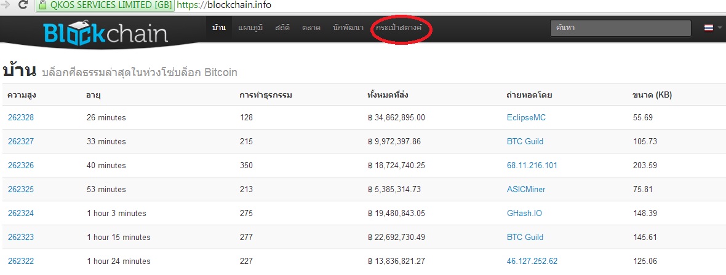The height and width of the screenshot is (275, 726).
Task: Click the 148.39 size value
Action: point(645,214)
